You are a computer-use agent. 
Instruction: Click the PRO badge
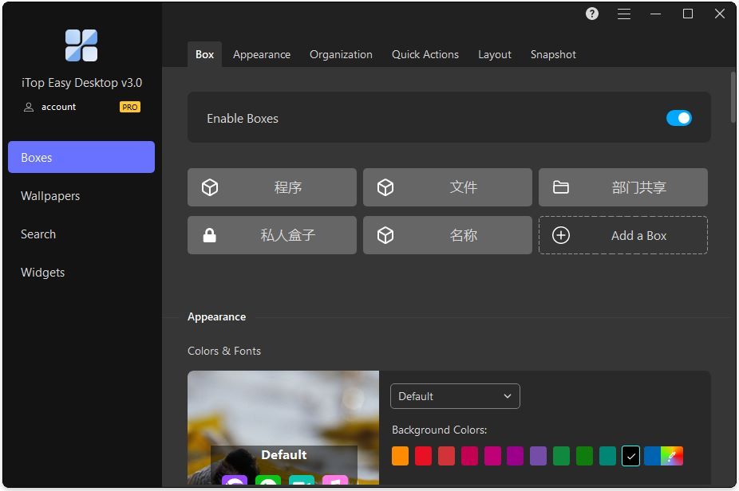click(x=130, y=107)
